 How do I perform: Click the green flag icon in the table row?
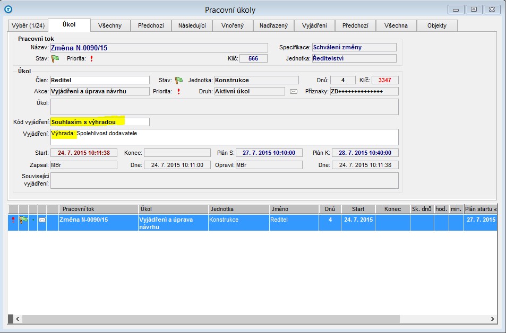pyautogui.click(x=23, y=220)
